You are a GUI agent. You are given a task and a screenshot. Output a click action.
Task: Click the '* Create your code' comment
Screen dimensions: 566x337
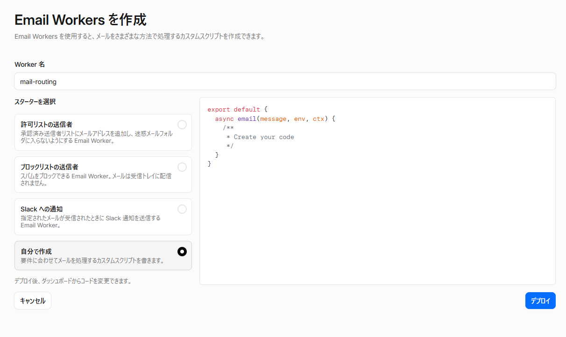click(x=260, y=137)
